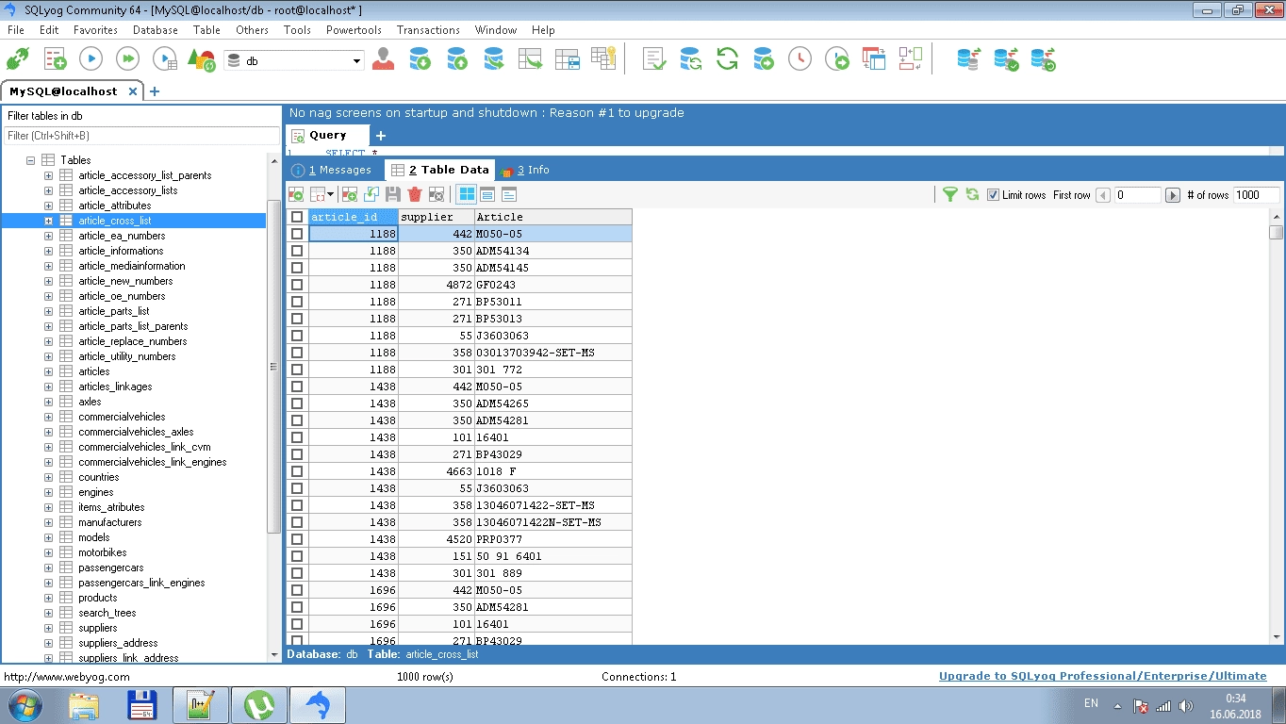This screenshot has height=724, width=1286.
Task: Check the row checkbox for BP53011
Action: [x=297, y=302]
